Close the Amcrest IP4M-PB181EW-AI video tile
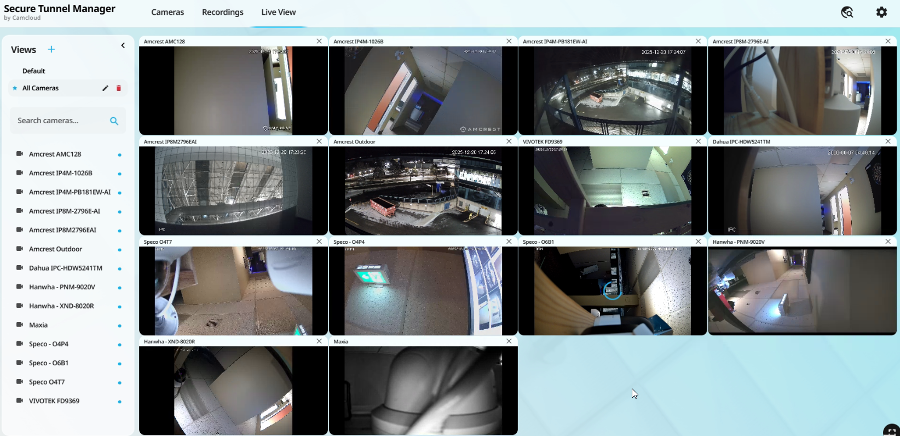 click(699, 41)
